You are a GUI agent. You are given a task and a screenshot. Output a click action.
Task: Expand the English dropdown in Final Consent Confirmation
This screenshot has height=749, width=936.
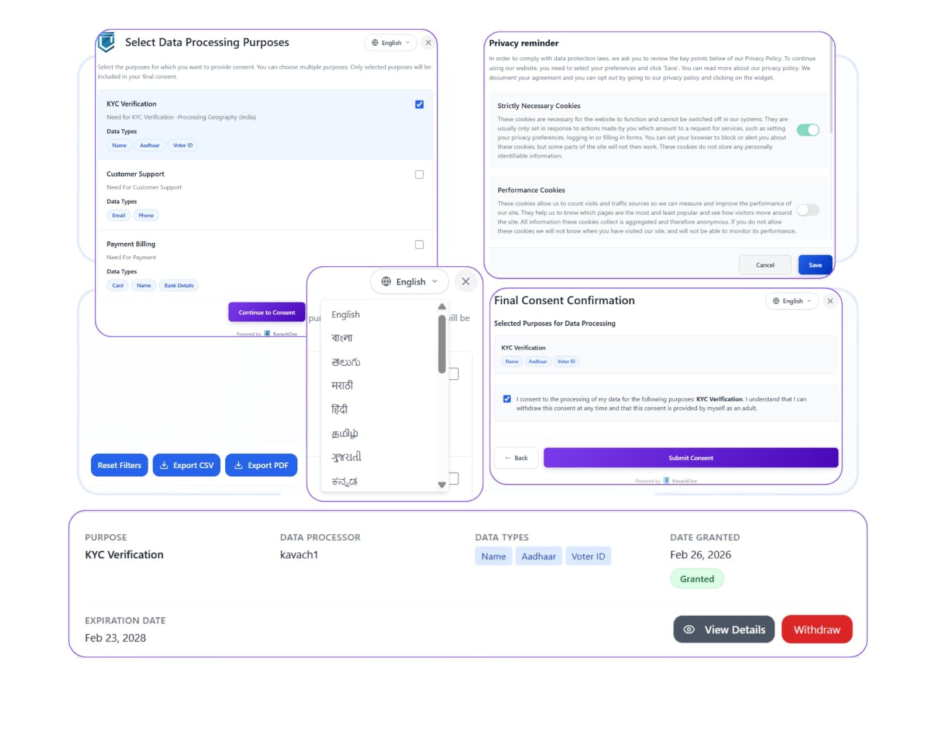coord(792,301)
